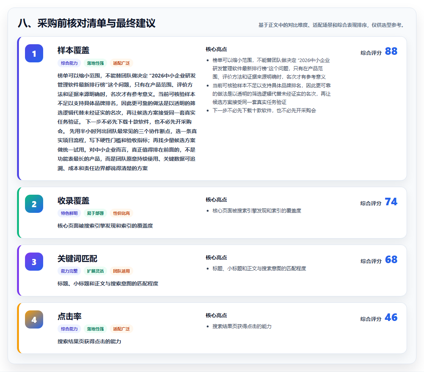Click 核心亮点 heading in 样本覆盖 card
Screen dimensions: 424x372
tap(216, 50)
